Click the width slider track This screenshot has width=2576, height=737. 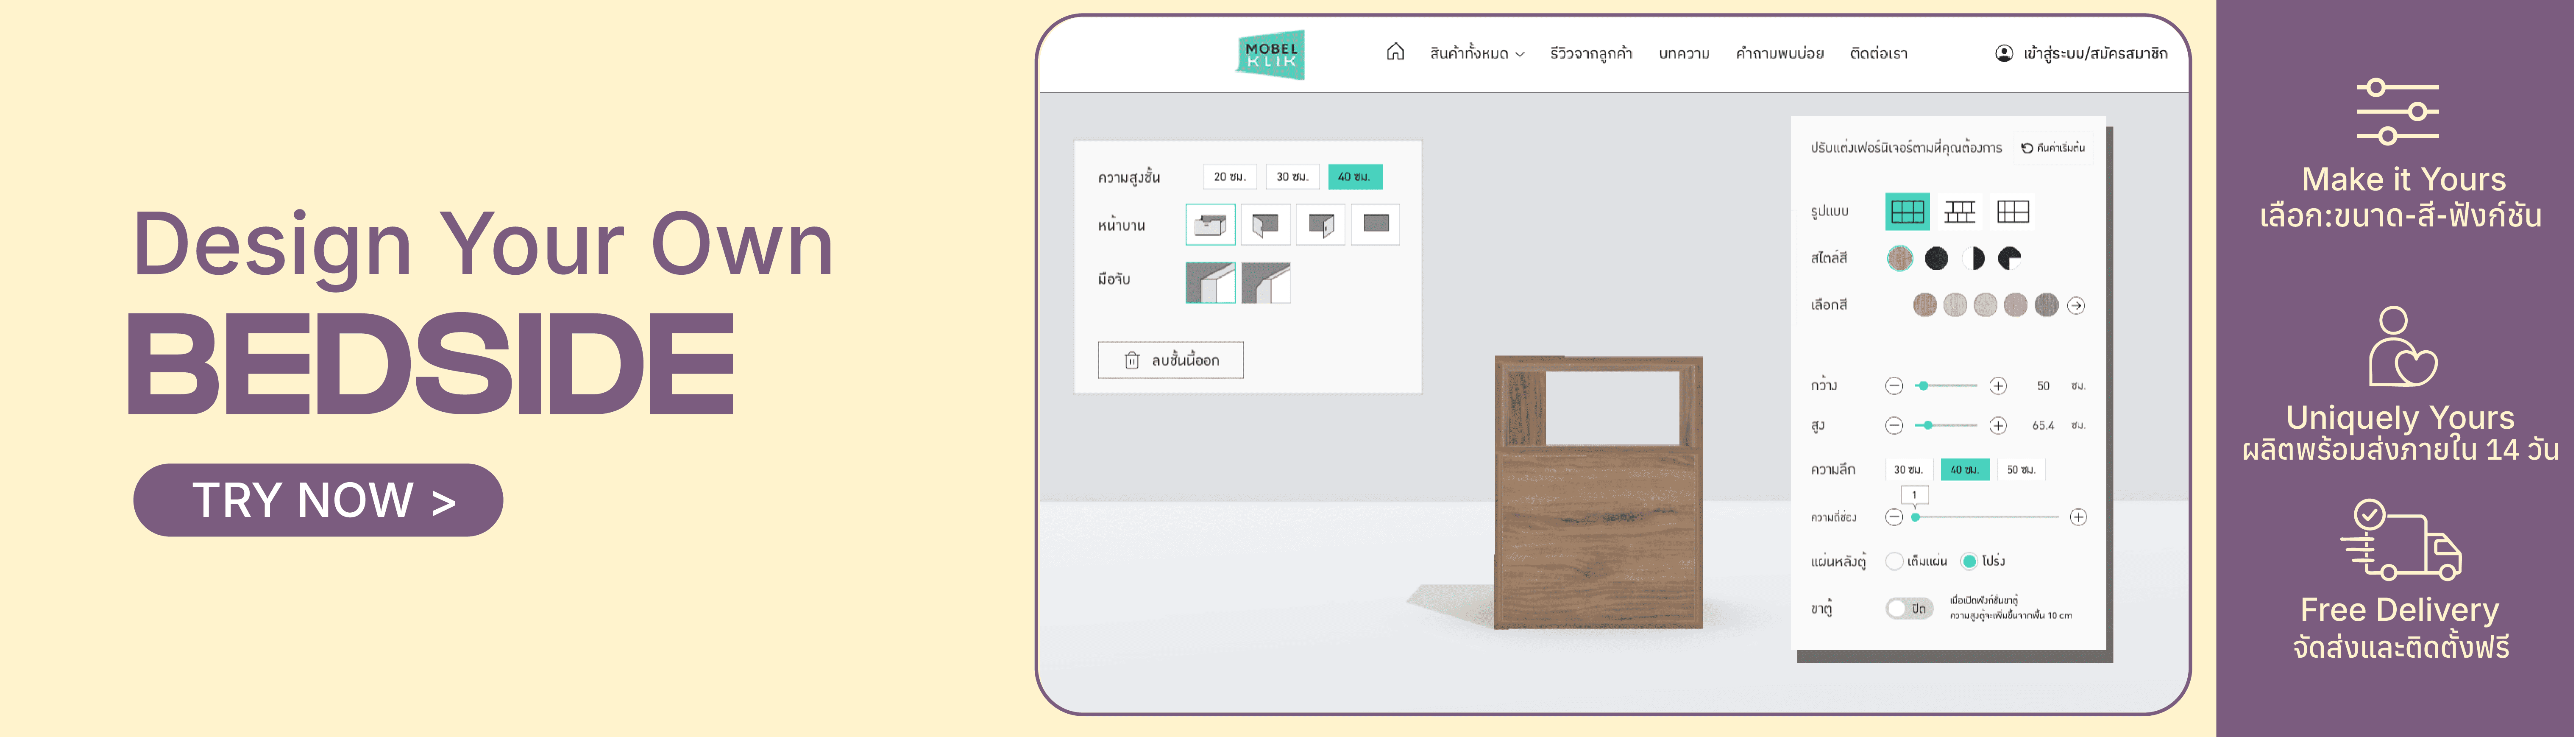1946,386
